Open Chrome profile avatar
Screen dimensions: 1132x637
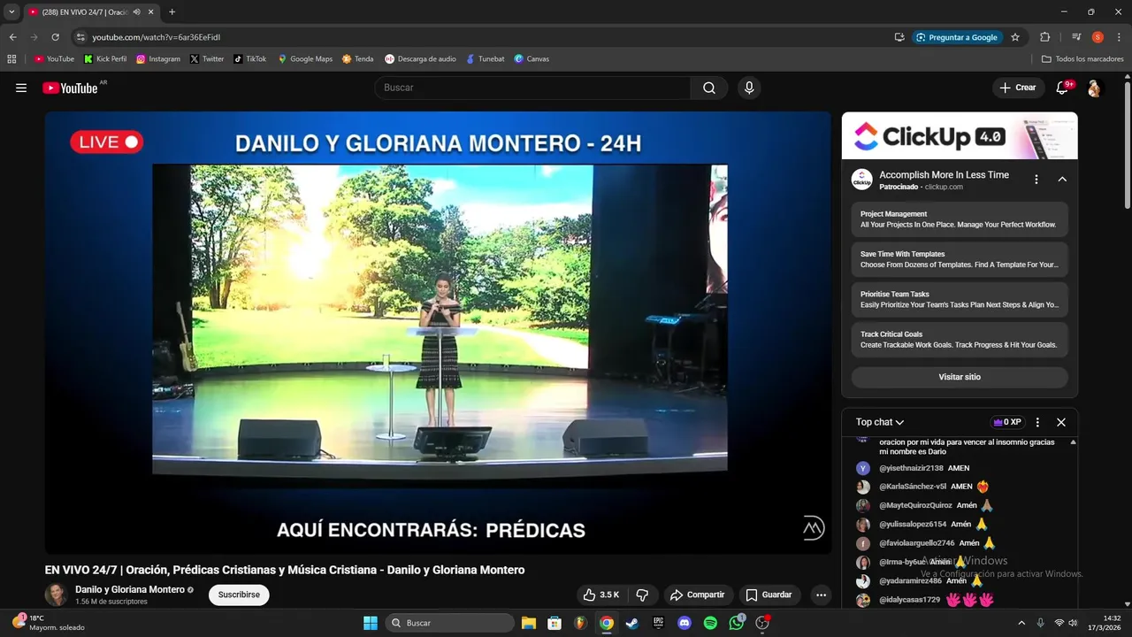click(x=1098, y=37)
